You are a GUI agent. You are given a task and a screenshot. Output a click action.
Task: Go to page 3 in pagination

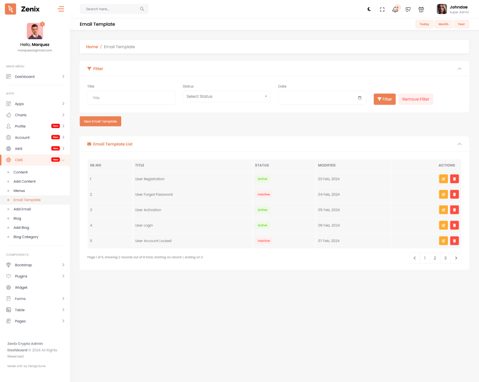point(445,258)
